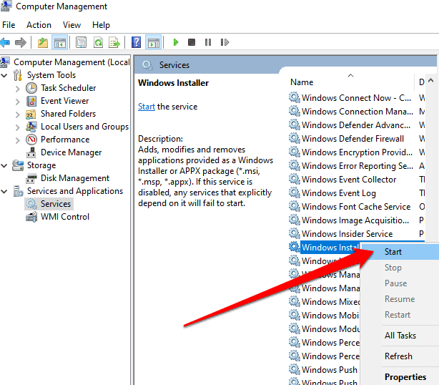Click the Export List toolbar icon

113,42
